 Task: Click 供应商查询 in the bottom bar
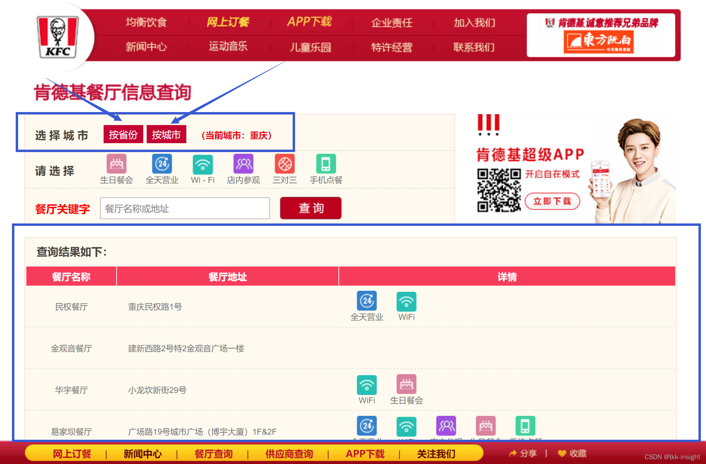289,454
